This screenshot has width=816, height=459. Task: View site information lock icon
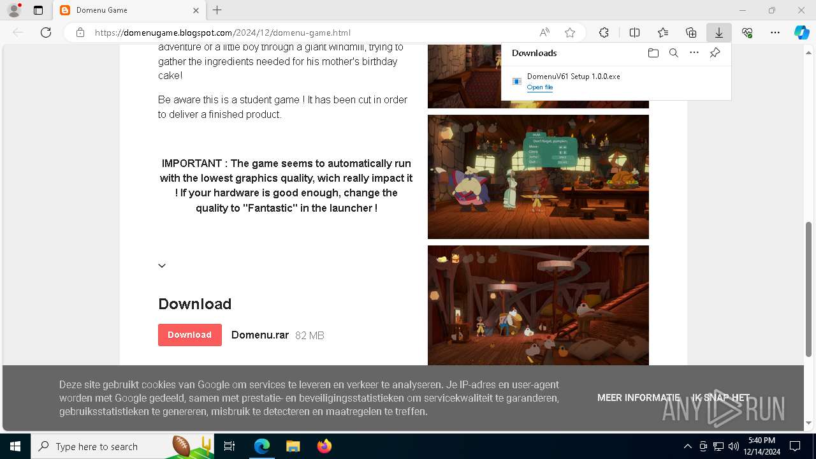(x=80, y=33)
